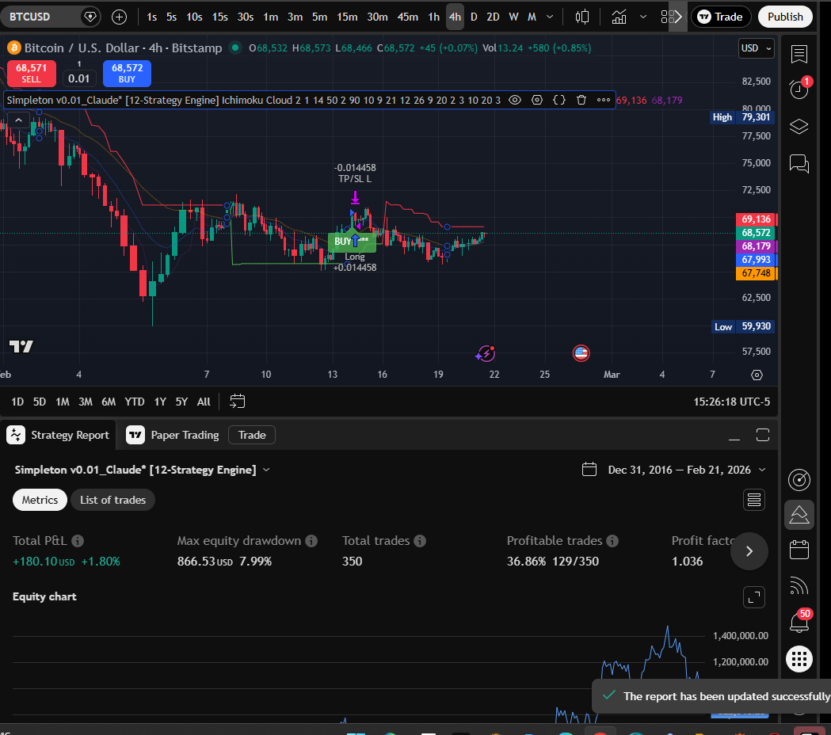View the strategy source code via curly braces icon
Image resolution: width=831 pixels, height=735 pixels.
[559, 100]
